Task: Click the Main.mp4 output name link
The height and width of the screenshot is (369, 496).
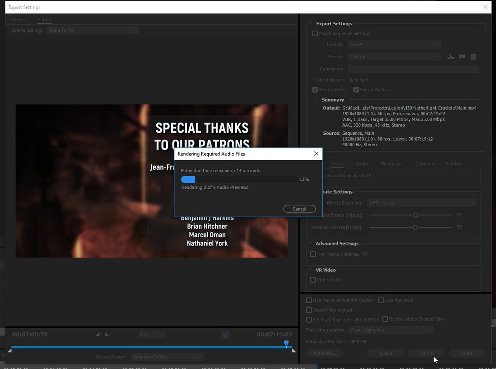Action: tap(358, 80)
